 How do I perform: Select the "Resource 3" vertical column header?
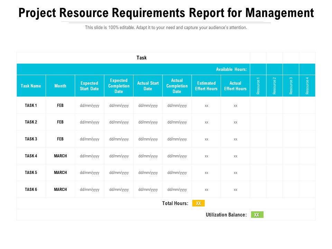tap(291, 86)
